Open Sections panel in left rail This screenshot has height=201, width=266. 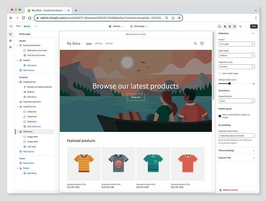click(x=11, y=34)
